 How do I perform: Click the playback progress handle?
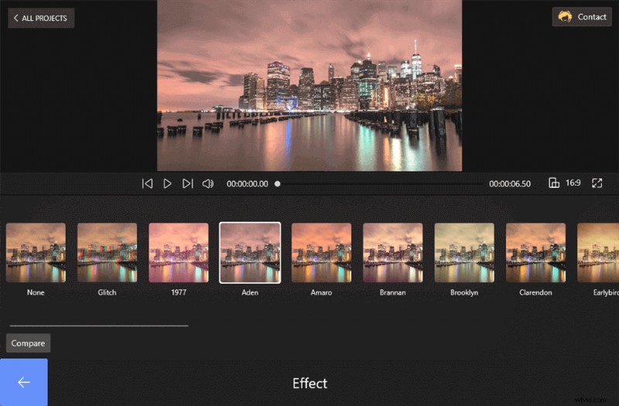click(x=278, y=183)
